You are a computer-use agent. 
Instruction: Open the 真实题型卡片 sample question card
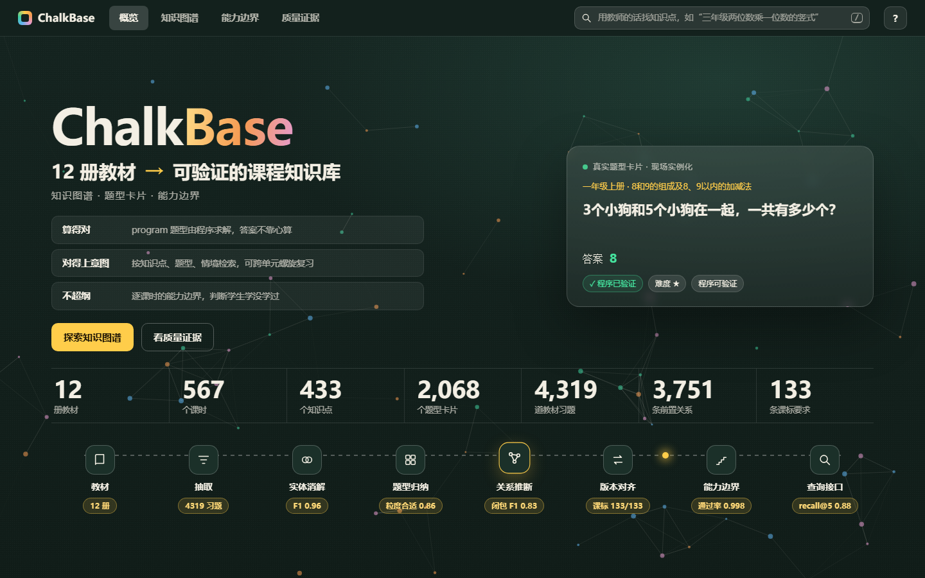720,227
